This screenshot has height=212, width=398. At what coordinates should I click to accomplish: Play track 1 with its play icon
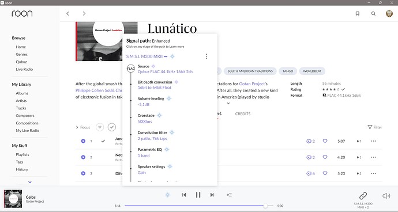pos(83,141)
